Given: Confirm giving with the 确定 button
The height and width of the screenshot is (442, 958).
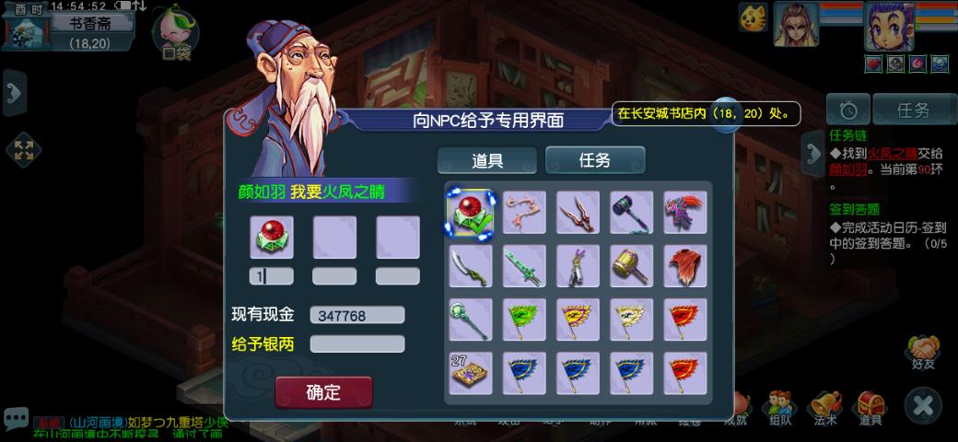Looking at the screenshot, I should (323, 392).
